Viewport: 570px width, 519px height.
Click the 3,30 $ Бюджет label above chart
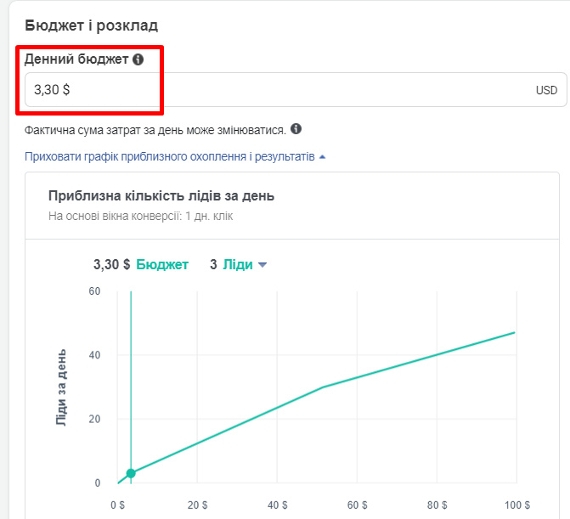click(141, 265)
